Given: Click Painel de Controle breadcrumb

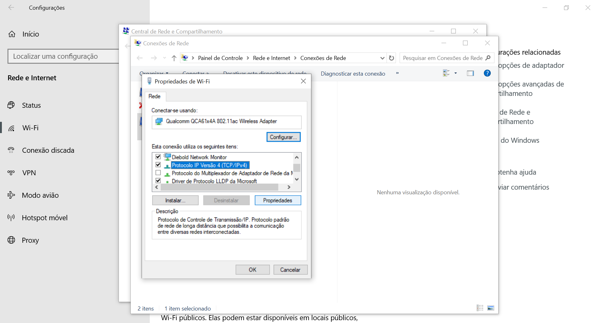Looking at the screenshot, I should pos(220,58).
